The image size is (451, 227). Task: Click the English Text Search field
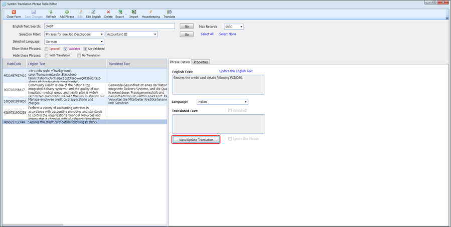click(109, 26)
